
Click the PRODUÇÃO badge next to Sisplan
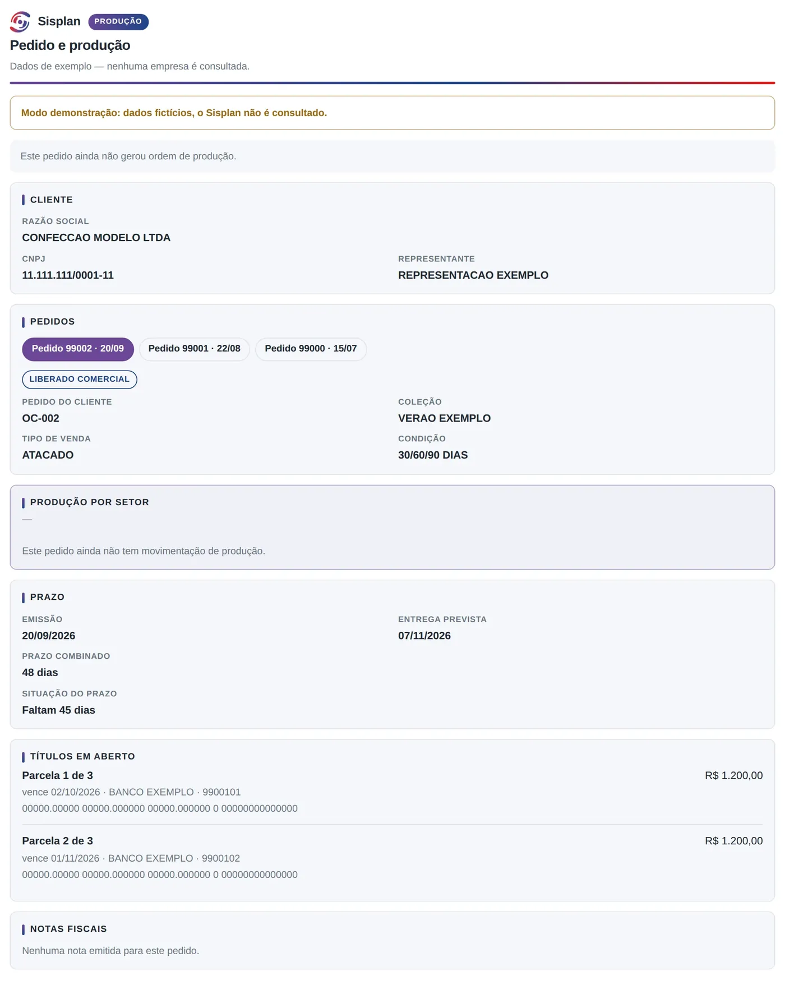click(118, 21)
